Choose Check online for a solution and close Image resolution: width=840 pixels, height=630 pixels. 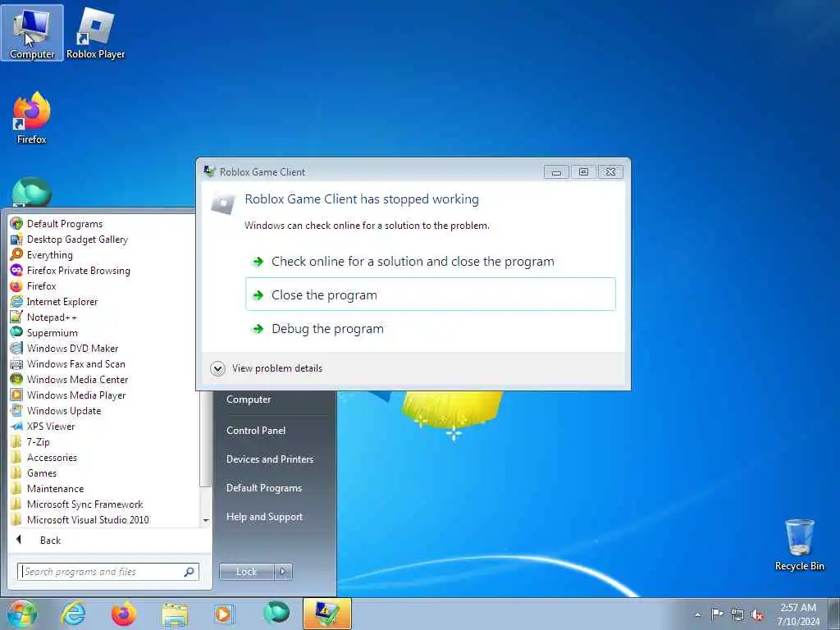point(430,262)
